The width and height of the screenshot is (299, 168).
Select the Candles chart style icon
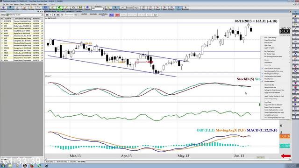(x=115, y=8)
